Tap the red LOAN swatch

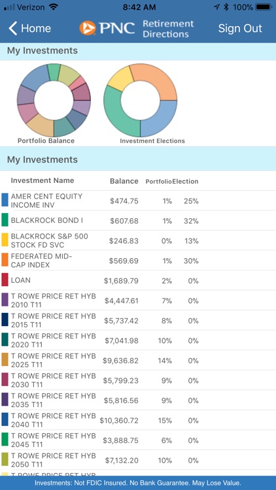point(5,280)
